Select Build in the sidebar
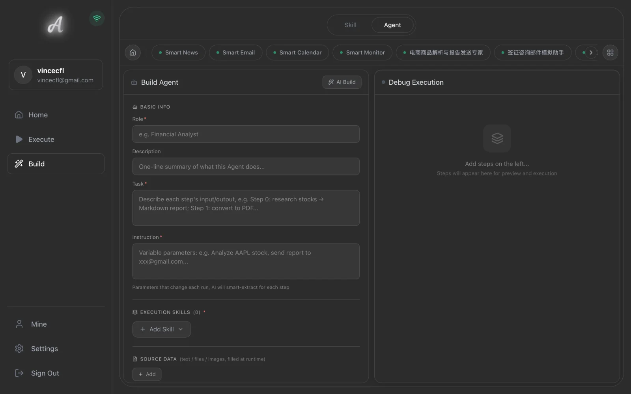The width and height of the screenshot is (631, 394). click(56, 164)
